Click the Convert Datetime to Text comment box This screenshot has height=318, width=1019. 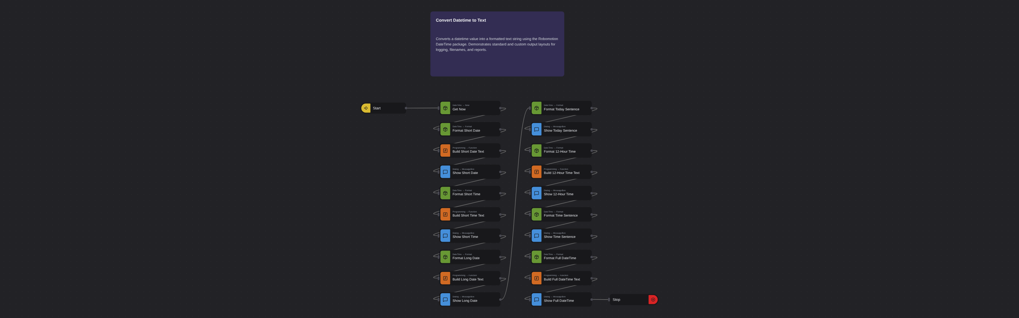point(497,44)
